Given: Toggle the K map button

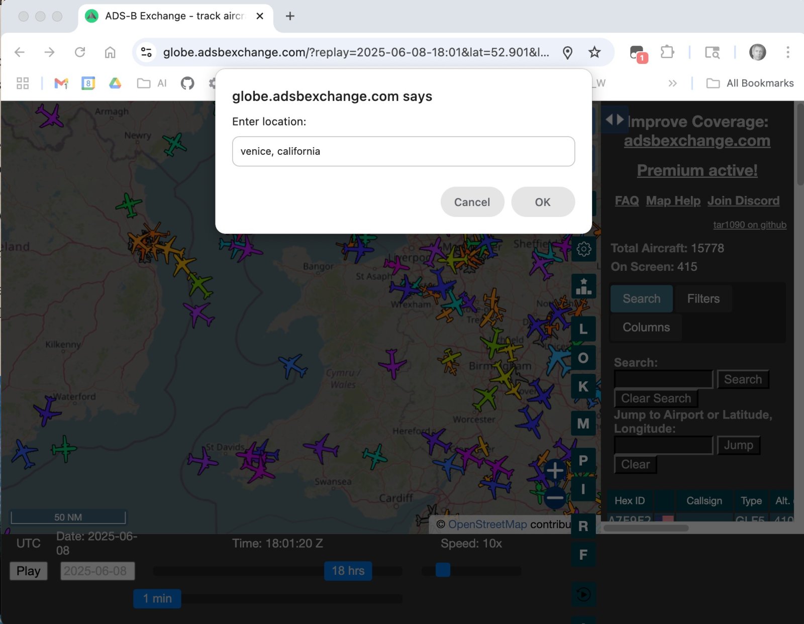Looking at the screenshot, I should click(583, 386).
